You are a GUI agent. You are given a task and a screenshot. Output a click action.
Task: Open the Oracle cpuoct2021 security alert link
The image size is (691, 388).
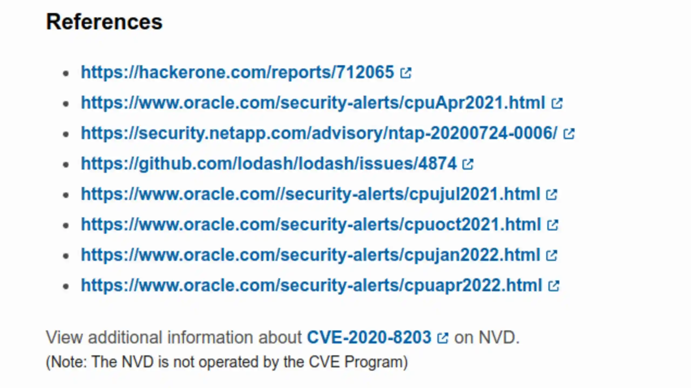point(311,225)
